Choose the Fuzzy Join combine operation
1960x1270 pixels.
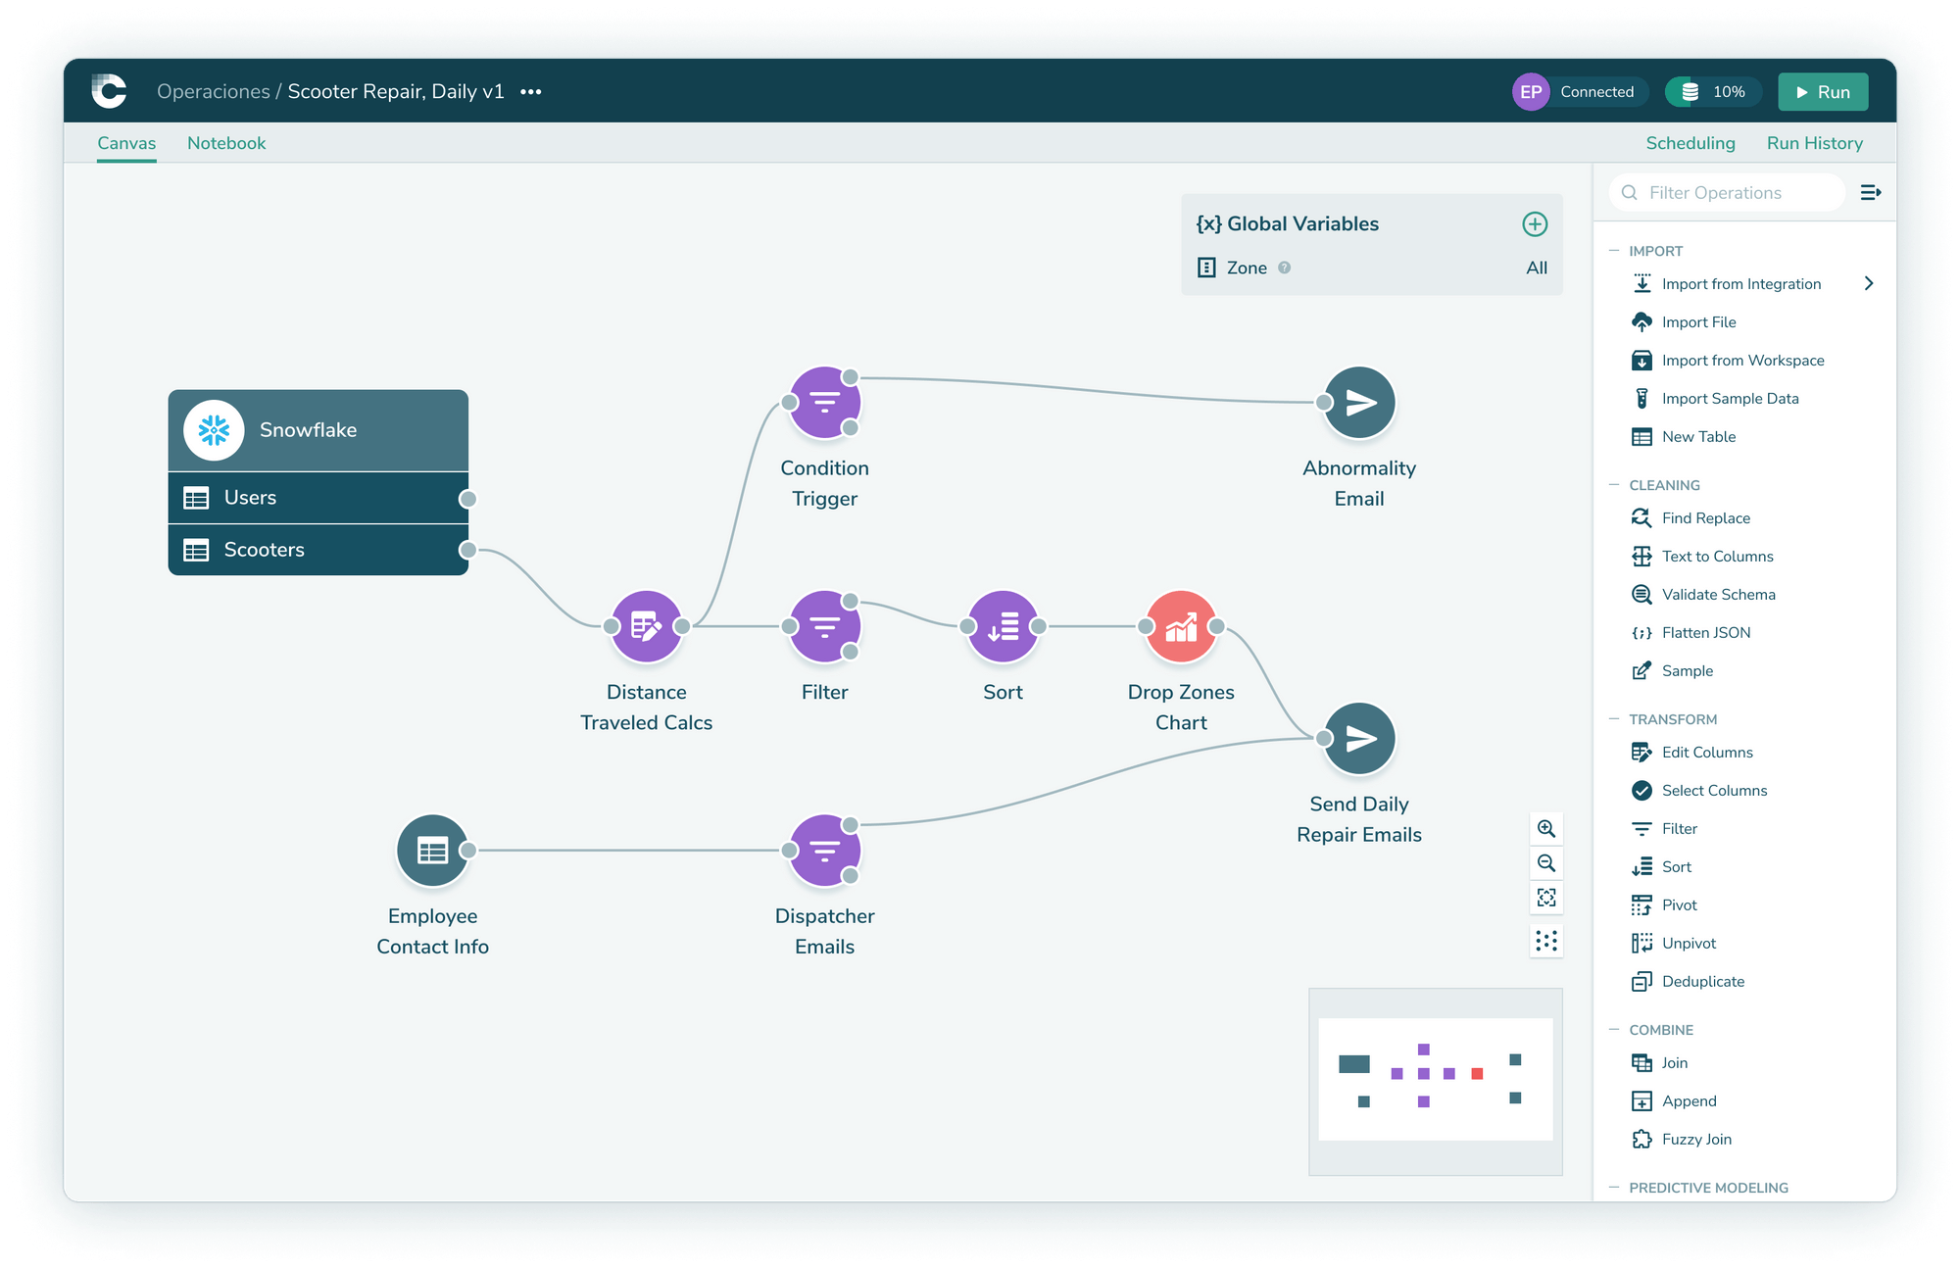(1695, 1139)
